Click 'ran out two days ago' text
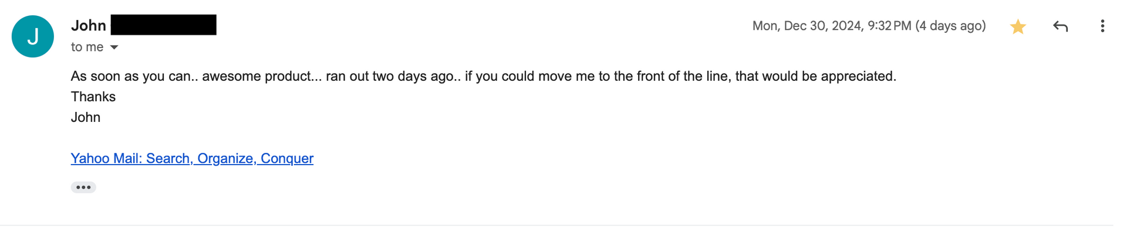 click(x=390, y=76)
